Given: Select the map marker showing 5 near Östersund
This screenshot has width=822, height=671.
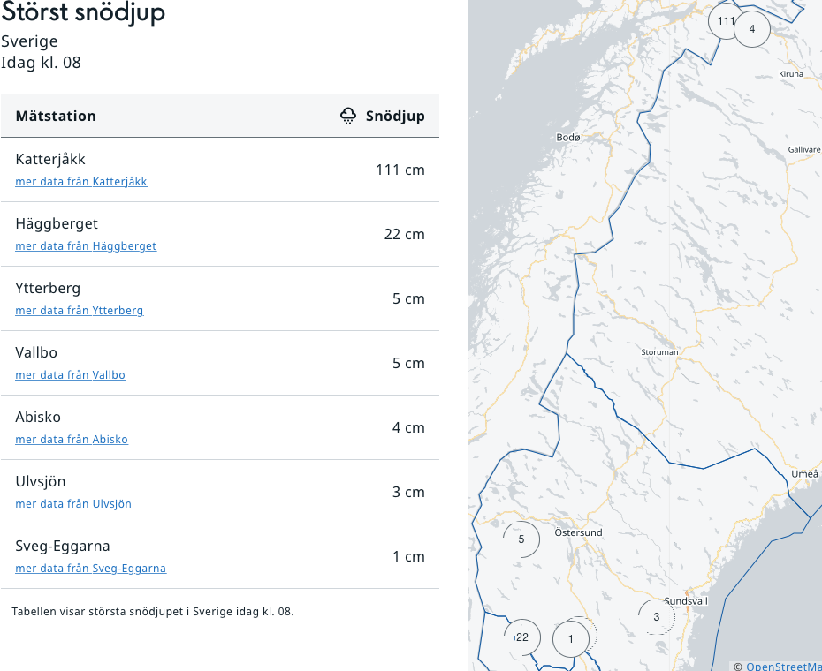Looking at the screenshot, I should [521, 539].
